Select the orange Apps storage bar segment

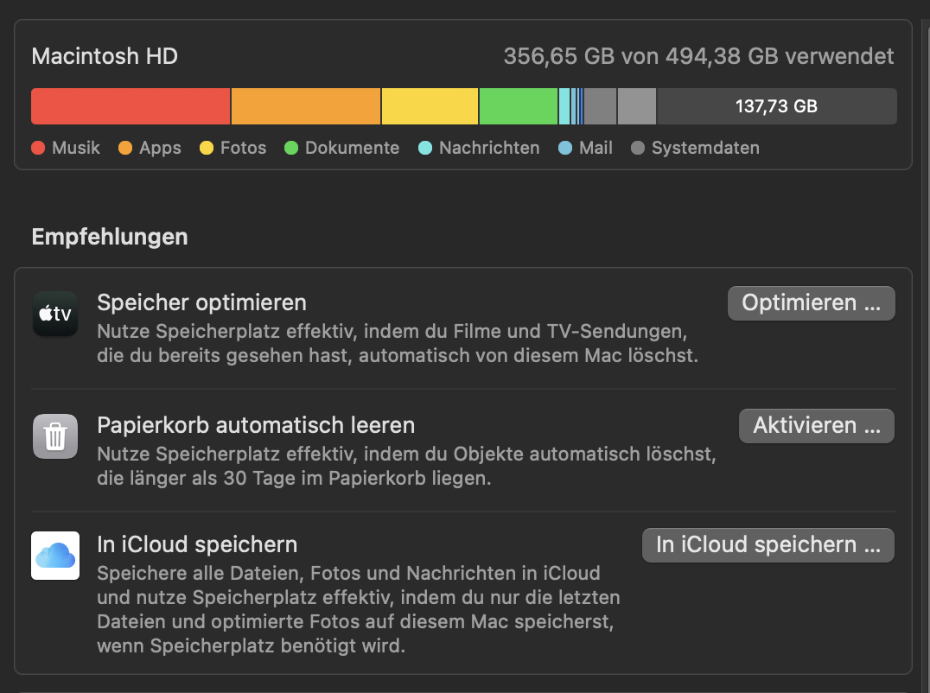306,106
